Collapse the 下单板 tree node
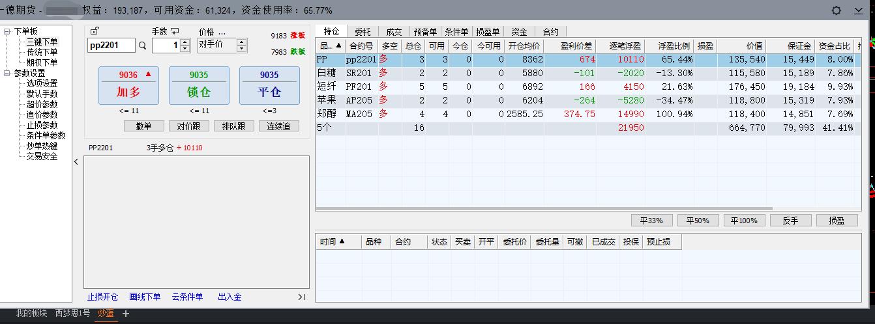875x324 pixels. (7, 31)
